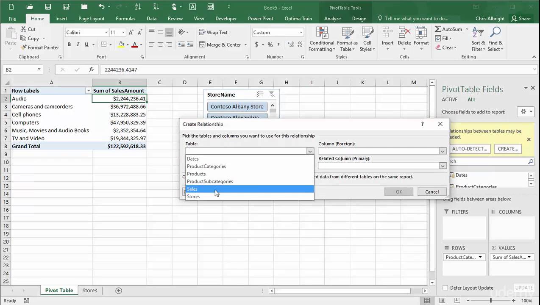Toggle multi-select in StoreName slicer
This screenshot has height=305, width=540.
[x=260, y=94]
